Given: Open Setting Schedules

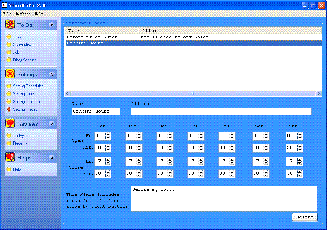Looking at the screenshot, I should click(x=28, y=86).
